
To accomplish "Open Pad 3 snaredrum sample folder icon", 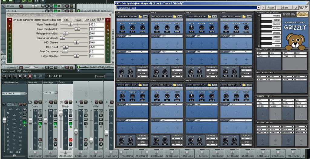I will coord(209,17).
